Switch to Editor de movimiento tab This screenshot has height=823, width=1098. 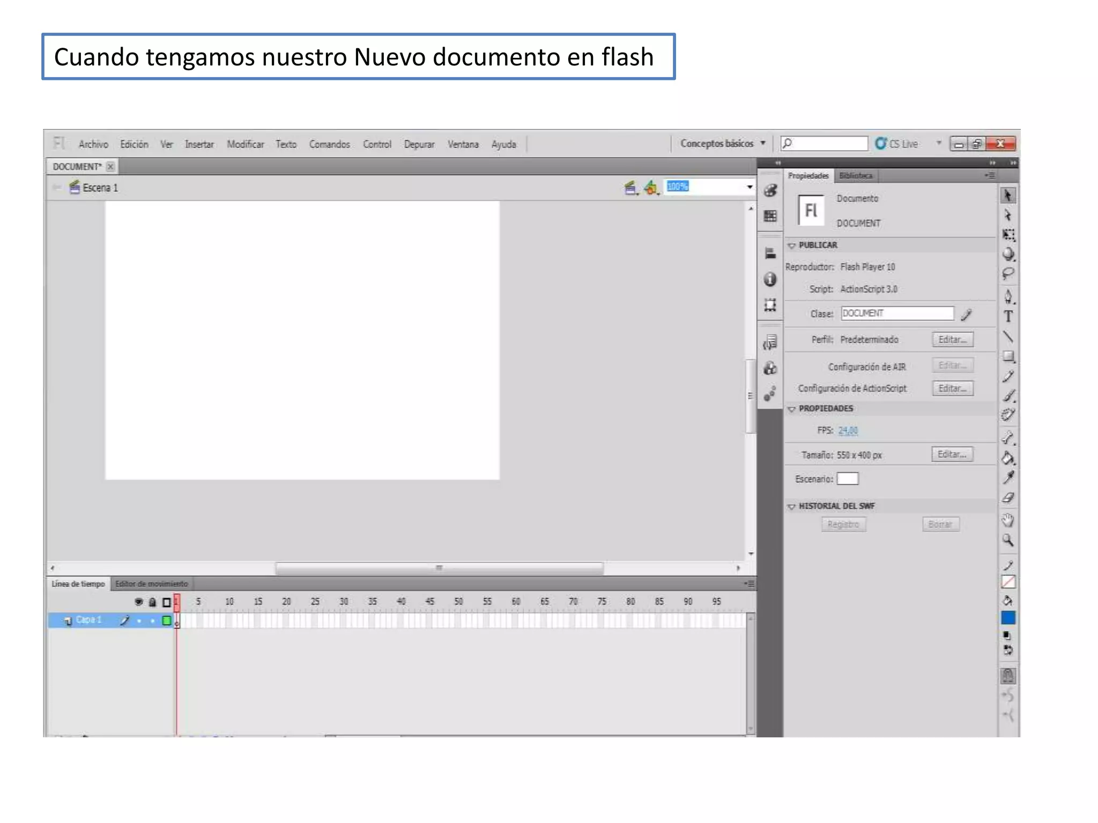pos(152,583)
